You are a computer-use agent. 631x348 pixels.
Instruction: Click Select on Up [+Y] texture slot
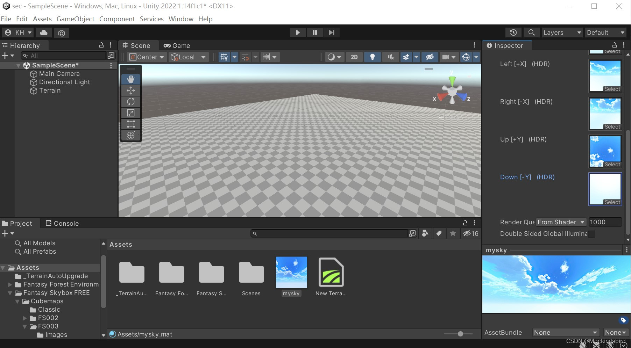(612, 165)
